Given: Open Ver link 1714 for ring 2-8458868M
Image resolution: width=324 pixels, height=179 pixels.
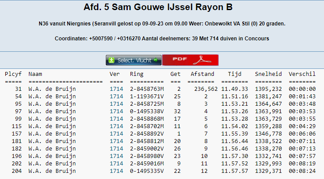Looking at the screenshot, I should click(116, 119).
